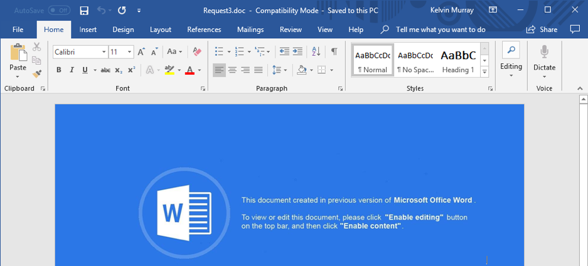Viewport: 588px width, 266px height.
Task: Open Text Effects glowing A
Action: [150, 70]
